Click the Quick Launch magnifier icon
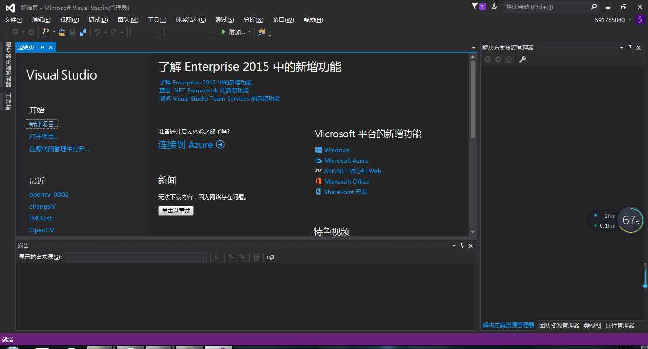Image resolution: width=648 pixels, height=349 pixels. 593,7
